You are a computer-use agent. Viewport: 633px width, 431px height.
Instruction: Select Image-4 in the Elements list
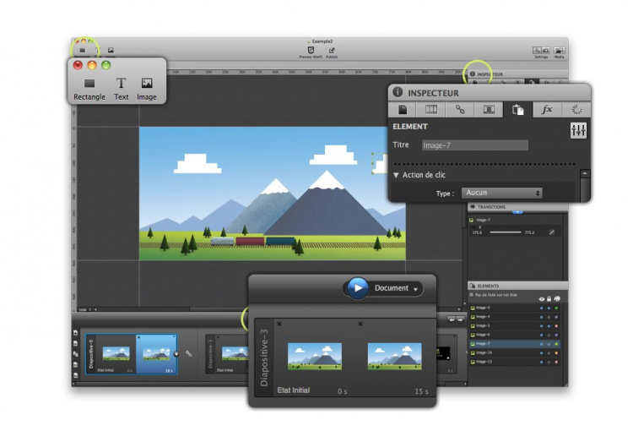pyautogui.click(x=515, y=317)
